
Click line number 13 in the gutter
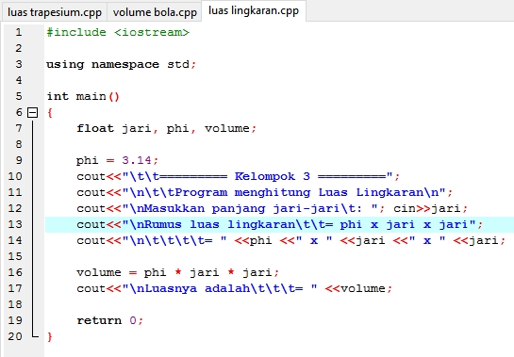click(x=15, y=224)
